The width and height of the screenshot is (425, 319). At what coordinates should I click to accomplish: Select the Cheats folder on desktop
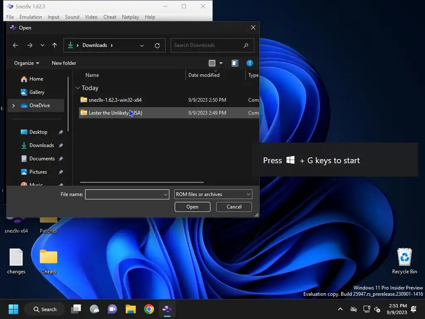click(49, 261)
